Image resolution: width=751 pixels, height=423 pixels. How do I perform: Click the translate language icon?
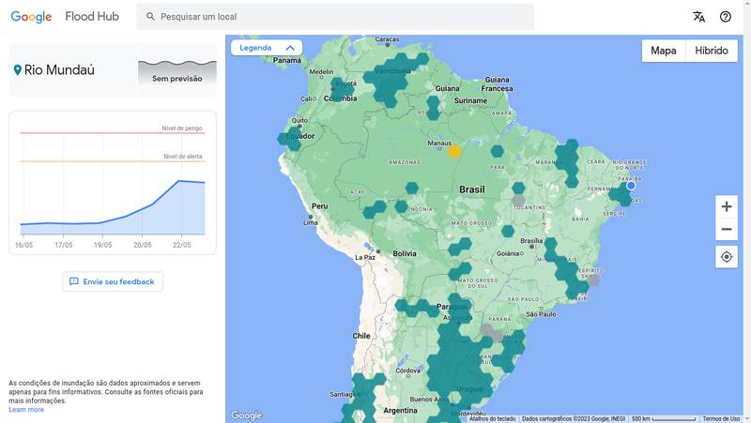(x=698, y=17)
